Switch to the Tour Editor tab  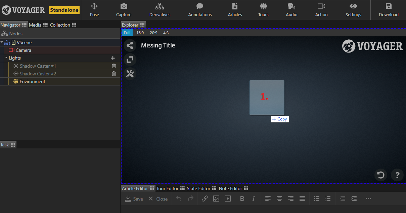point(171,188)
